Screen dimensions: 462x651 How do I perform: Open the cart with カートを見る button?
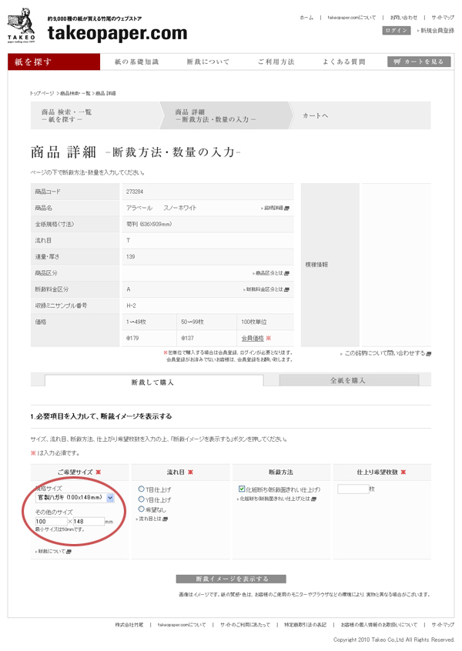(419, 62)
